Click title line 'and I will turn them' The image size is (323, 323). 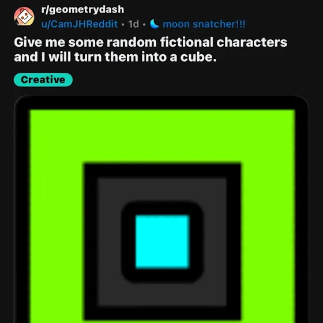coord(115,57)
